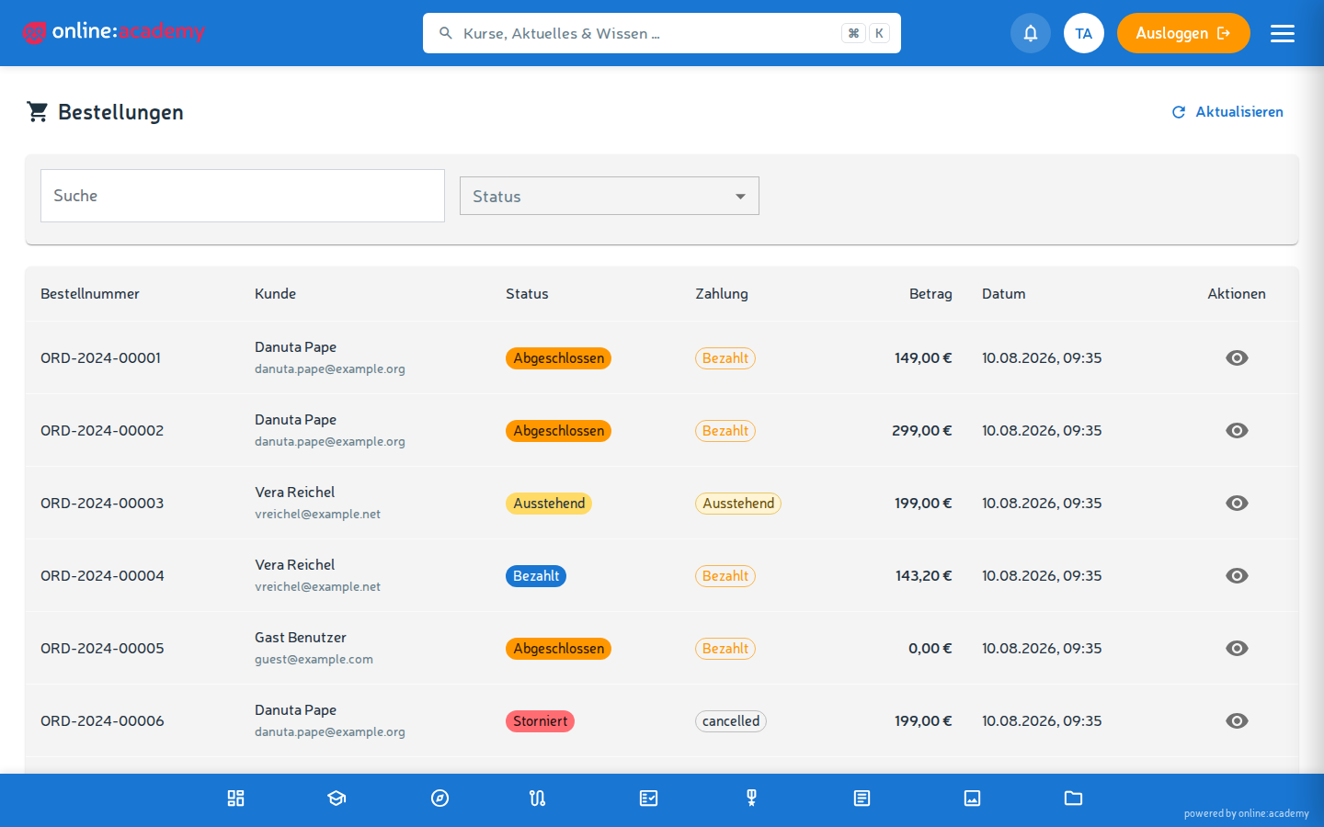This screenshot has width=1324, height=827.
Task: Open the checklist tasks icon in bottom bar
Action: tap(648, 799)
